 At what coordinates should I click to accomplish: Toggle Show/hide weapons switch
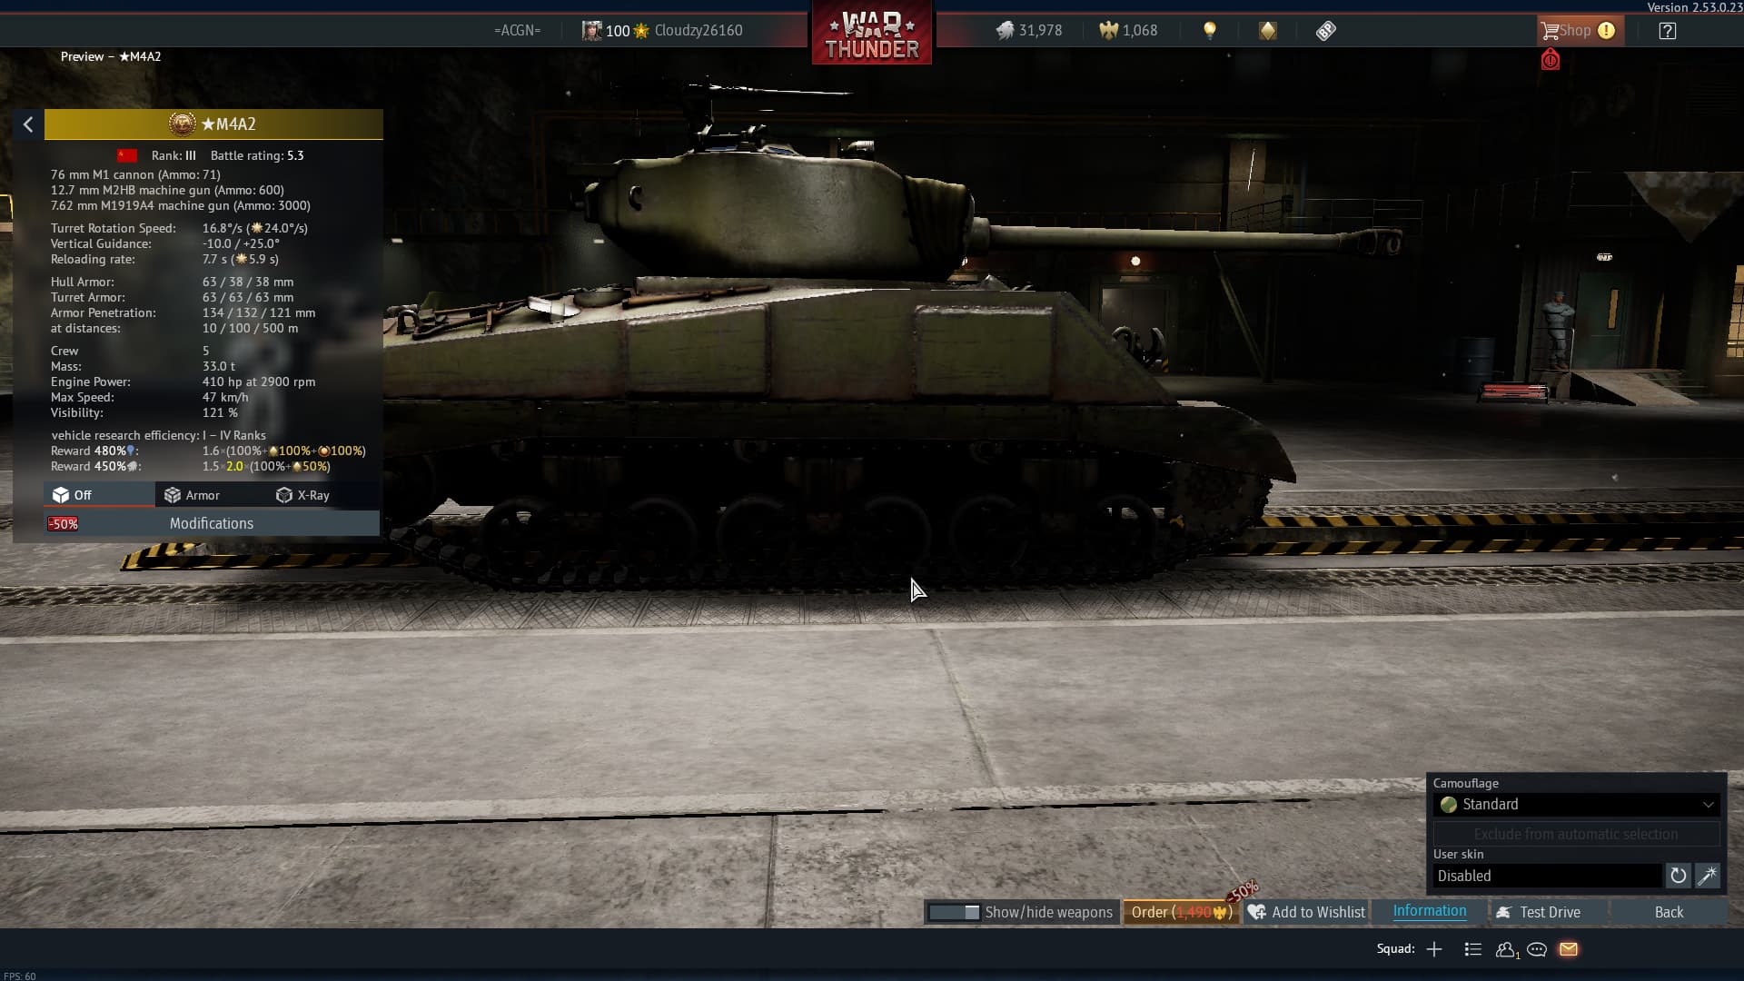coord(954,912)
